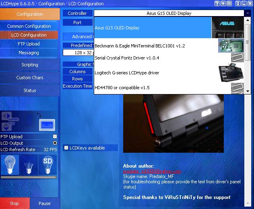Click the Beckmann & Eagle circuit board thumbnail

tap(231, 46)
